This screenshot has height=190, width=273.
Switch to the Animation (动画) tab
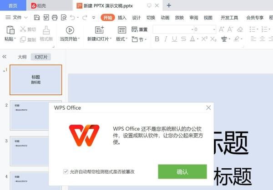[165, 18]
